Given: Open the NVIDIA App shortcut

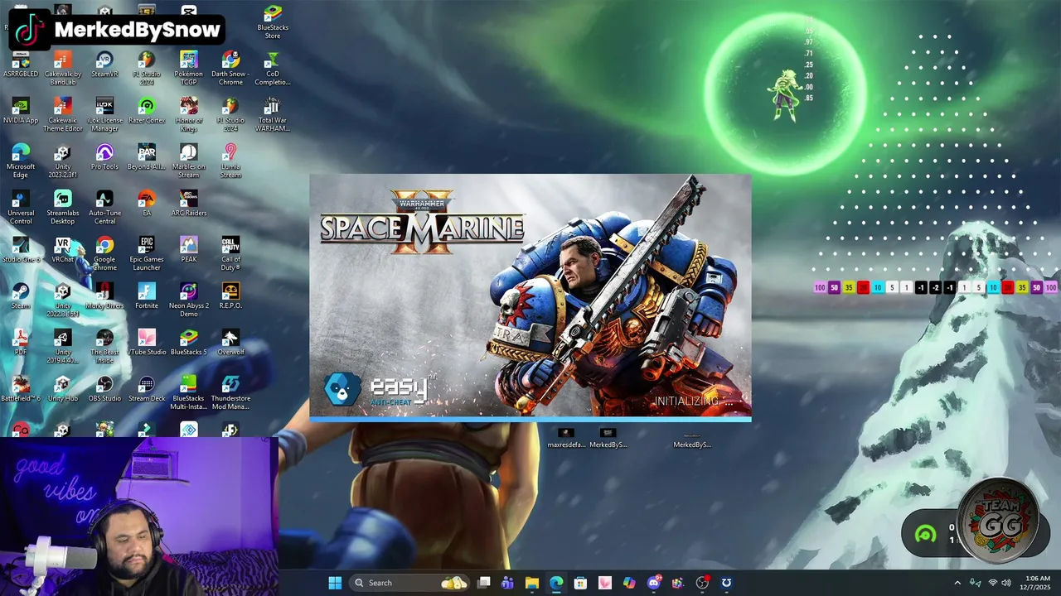Looking at the screenshot, I should [x=21, y=113].
